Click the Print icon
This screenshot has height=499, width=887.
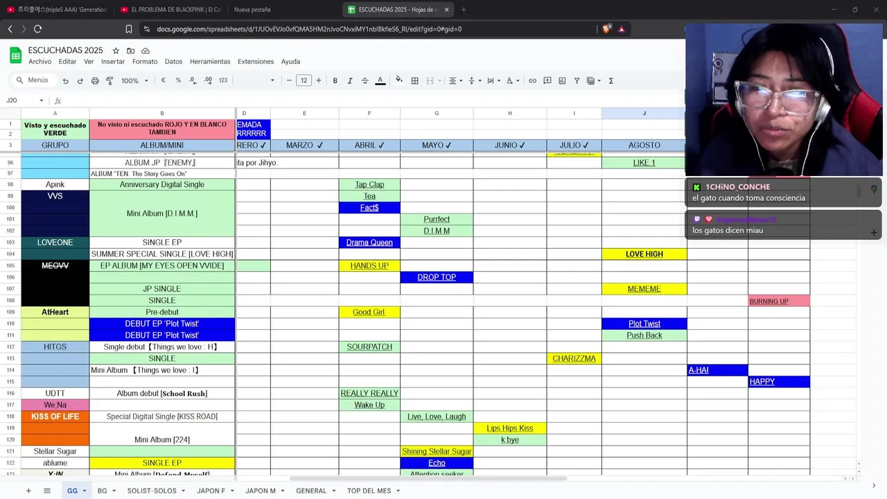click(x=95, y=81)
